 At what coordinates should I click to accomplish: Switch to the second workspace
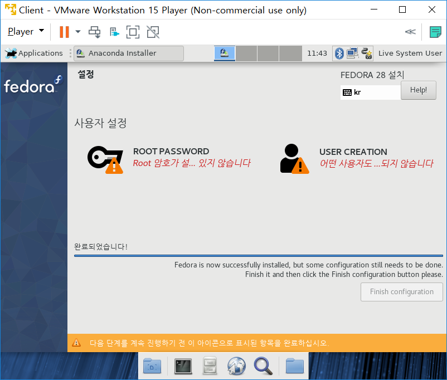246,53
